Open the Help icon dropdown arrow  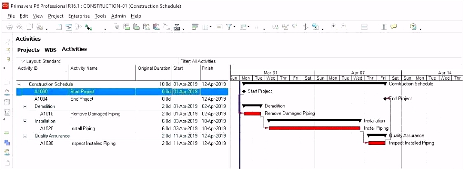421,29
